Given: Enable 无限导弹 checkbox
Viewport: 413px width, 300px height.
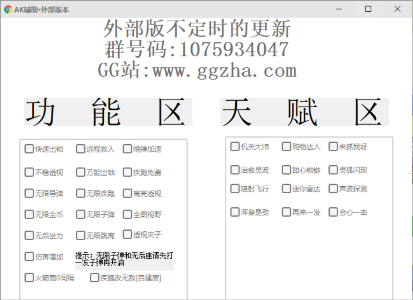Looking at the screenshot, I should click(x=29, y=193).
